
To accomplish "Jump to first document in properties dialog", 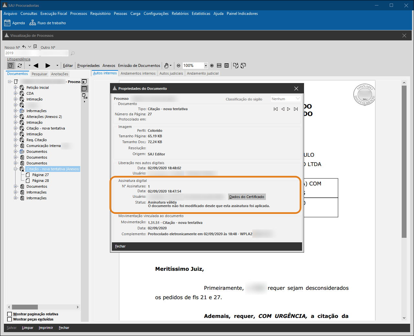I will coord(276,109).
